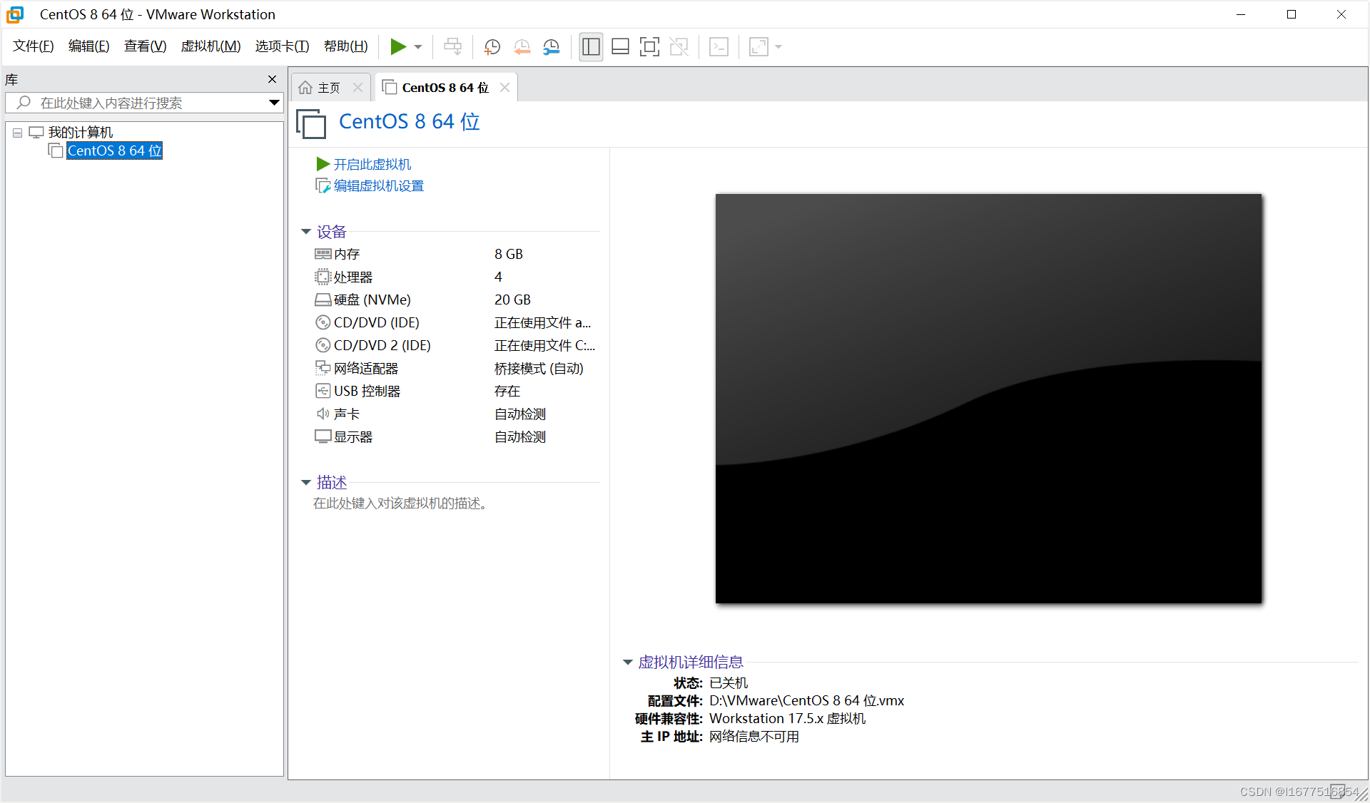1370x803 pixels.
Task: Click the 显示器 display device row
Action: point(455,437)
